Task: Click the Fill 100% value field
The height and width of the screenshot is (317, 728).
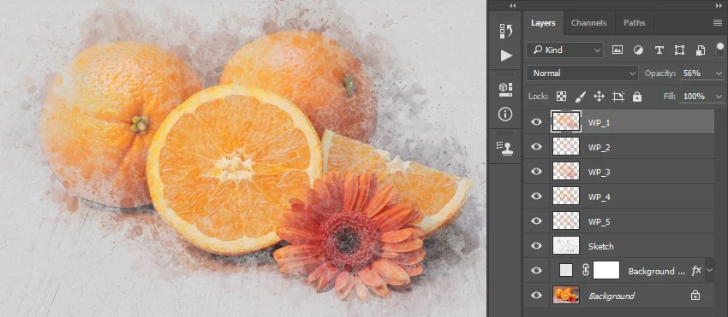Action: [x=696, y=97]
